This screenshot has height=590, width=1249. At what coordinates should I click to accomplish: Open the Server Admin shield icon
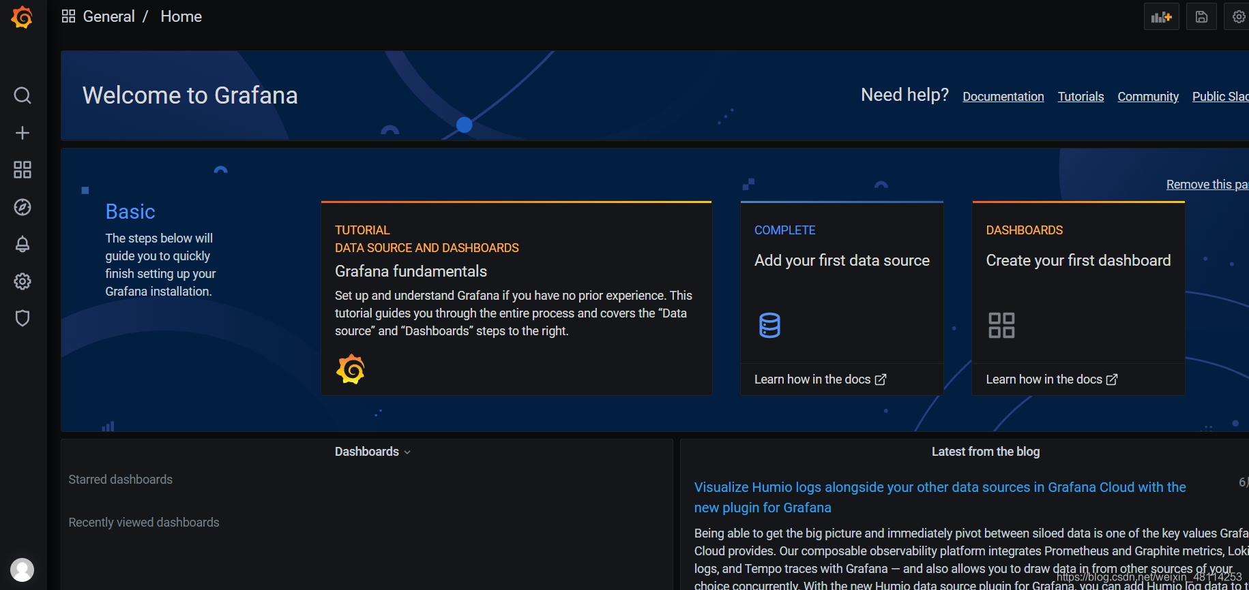click(23, 318)
